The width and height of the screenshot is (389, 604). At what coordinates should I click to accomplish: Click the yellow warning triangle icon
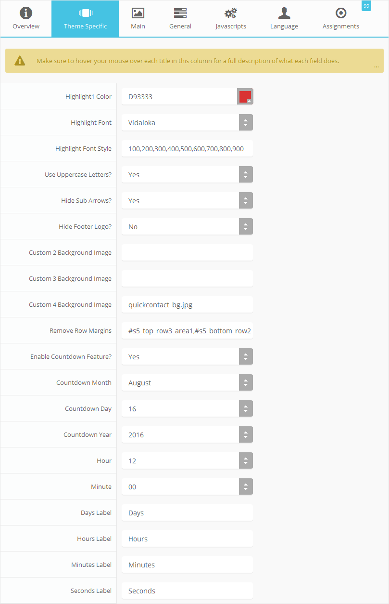[20, 61]
